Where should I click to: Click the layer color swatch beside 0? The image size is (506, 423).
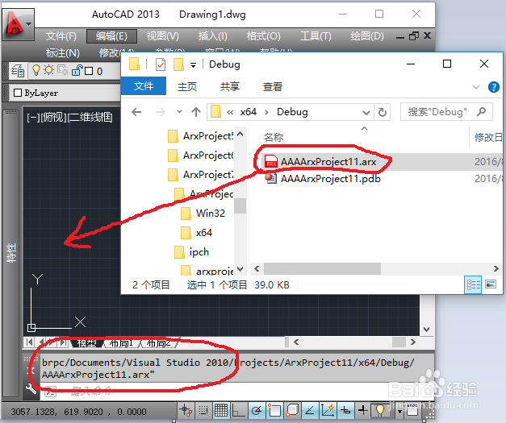pos(89,71)
